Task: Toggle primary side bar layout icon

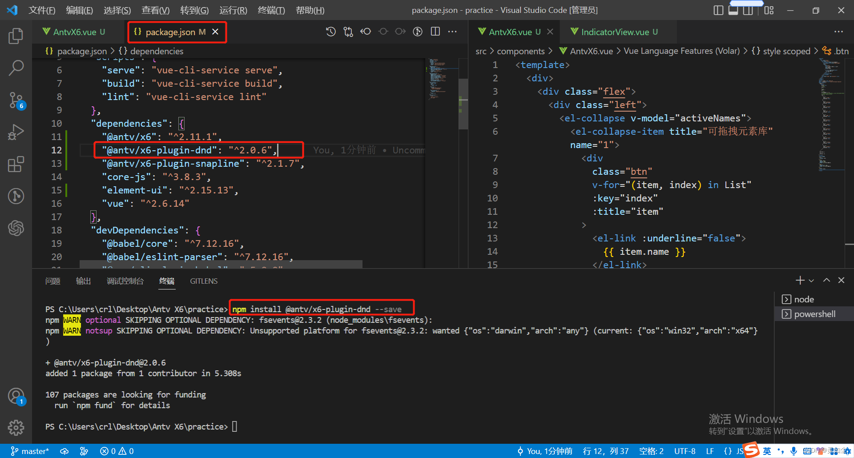Action: tap(718, 10)
